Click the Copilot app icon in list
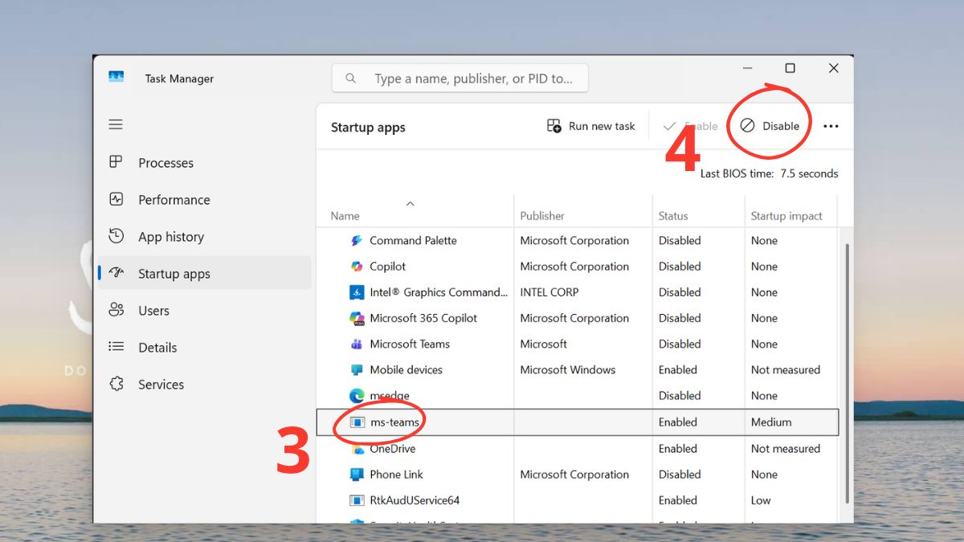 tap(357, 267)
